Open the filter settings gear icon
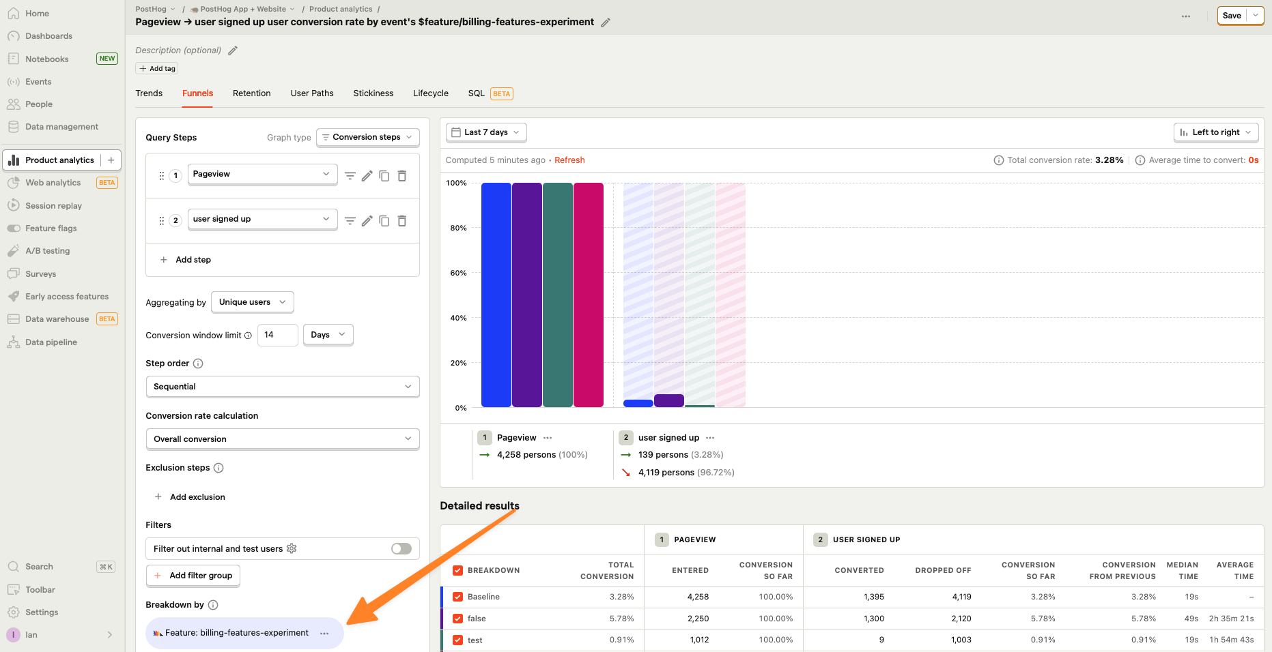1272x652 pixels. [x=292, y=548]
